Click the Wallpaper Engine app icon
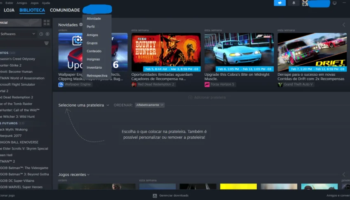Image resolution: width=350 pixels, height=200 pixels. point(61,84)
